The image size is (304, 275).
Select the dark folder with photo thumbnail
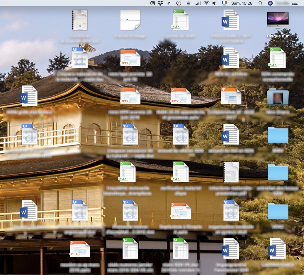278,97
